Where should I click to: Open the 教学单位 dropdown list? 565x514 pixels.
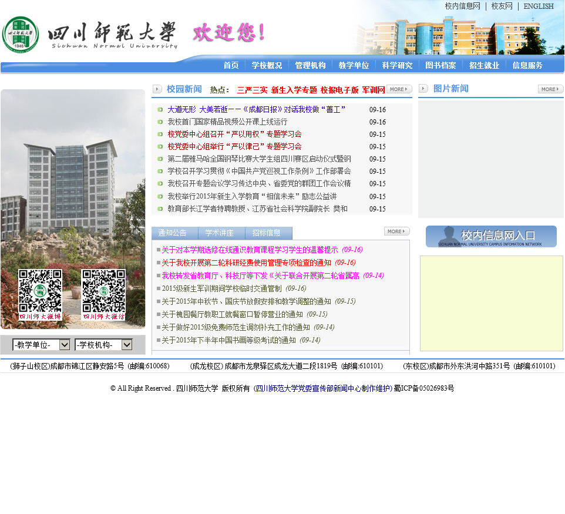click(x=41, y=345)
